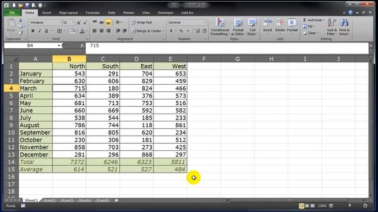Viewport: 378px width, 212px height.
Task: Click the Borders icon in Font group
Action: coord(59,31)
